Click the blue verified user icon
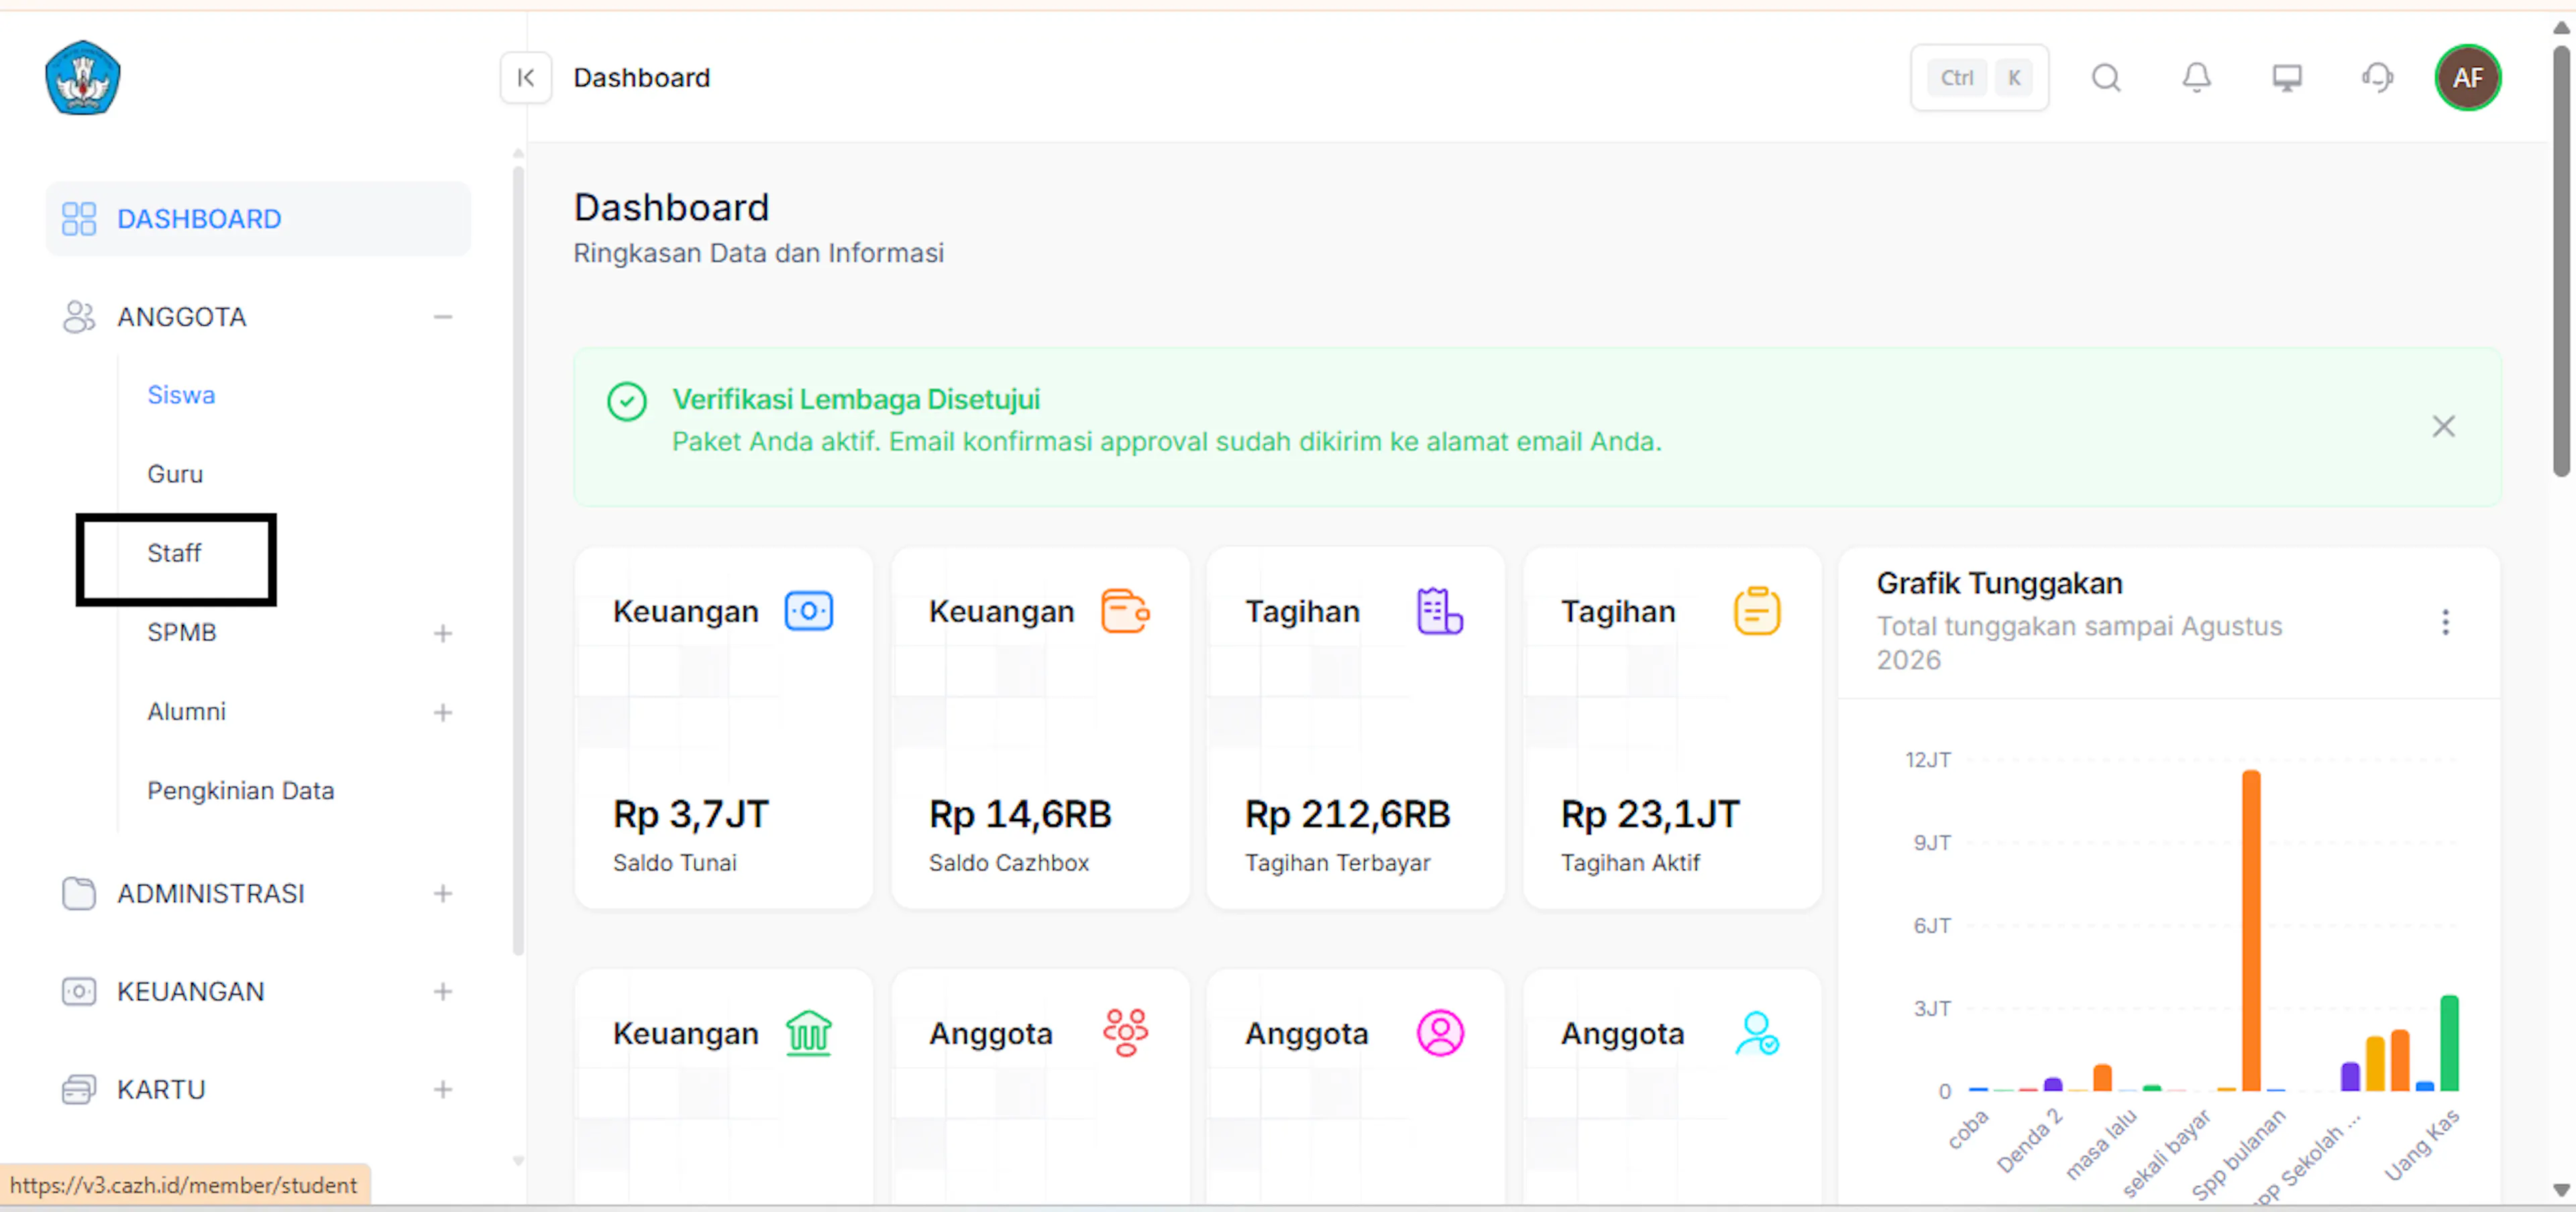Image resolution: width=2576 pixels, height=1212 pixels. (x=1757, y=1033)
